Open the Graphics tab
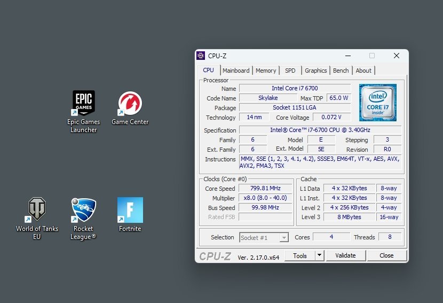This screenshot has width=443, height=303. pos(316,71)
